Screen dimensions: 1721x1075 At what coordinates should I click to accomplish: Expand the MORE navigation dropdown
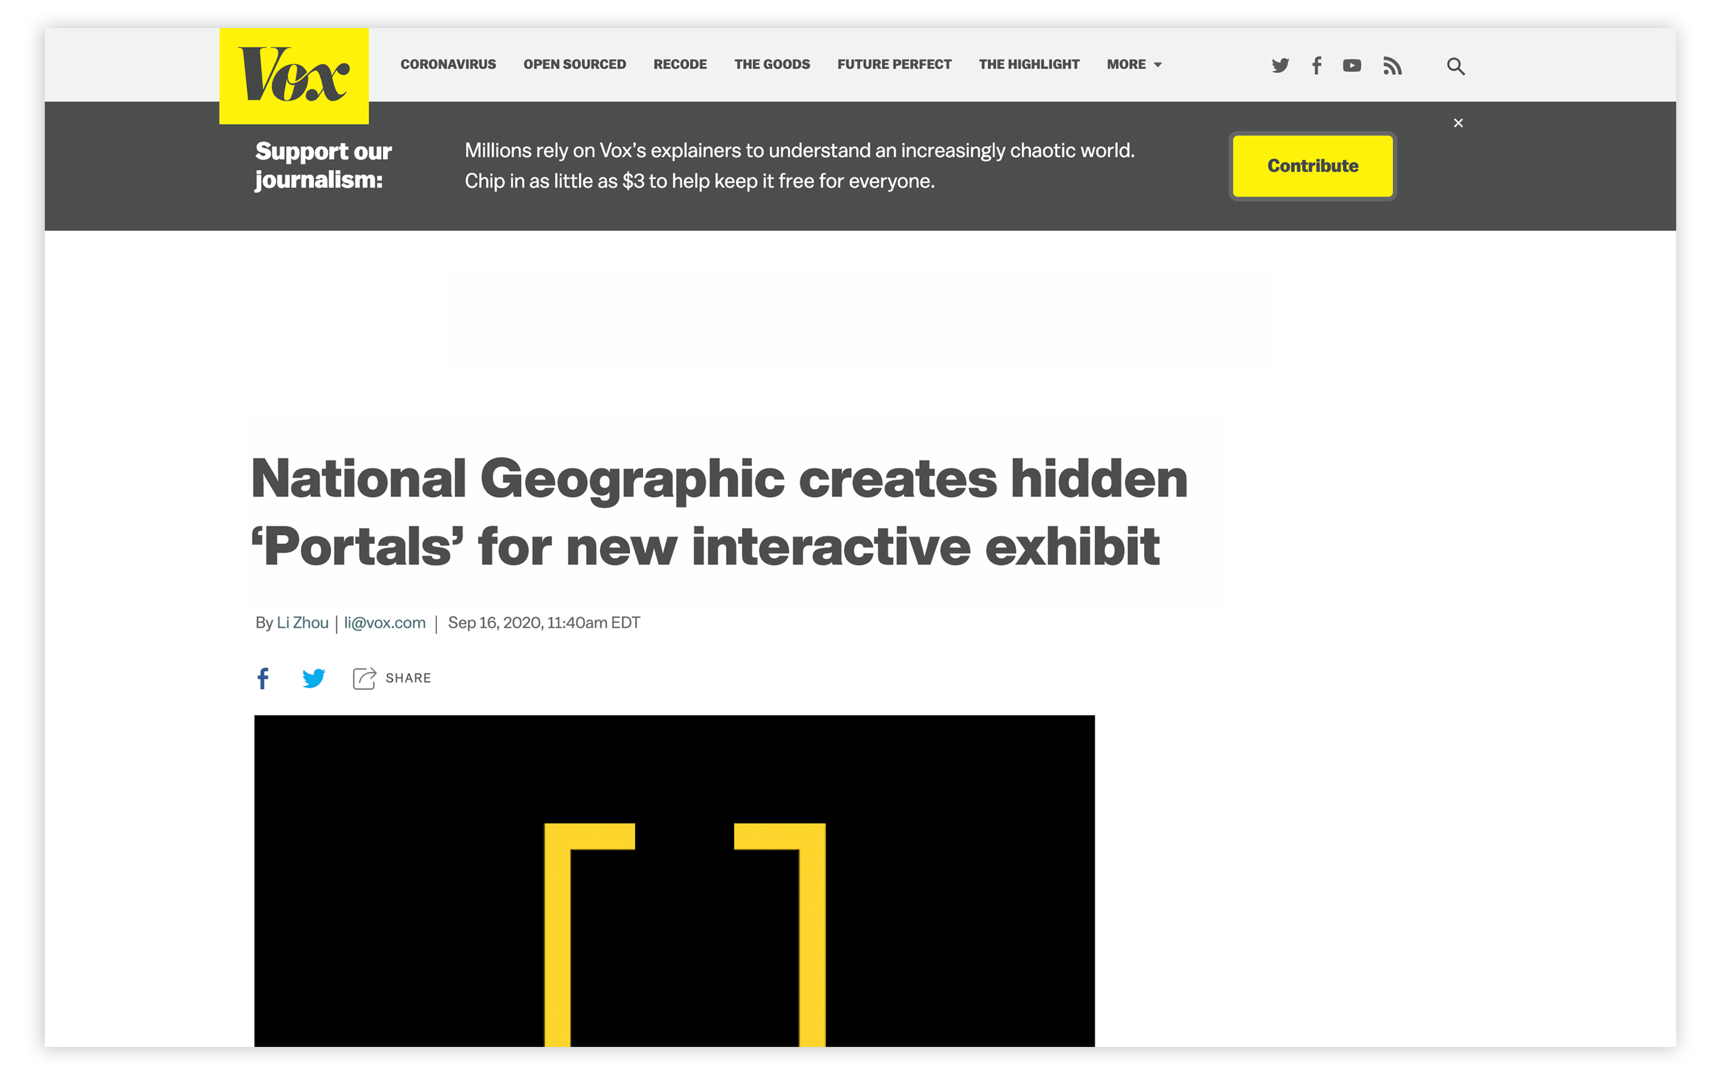(1134, 64)
